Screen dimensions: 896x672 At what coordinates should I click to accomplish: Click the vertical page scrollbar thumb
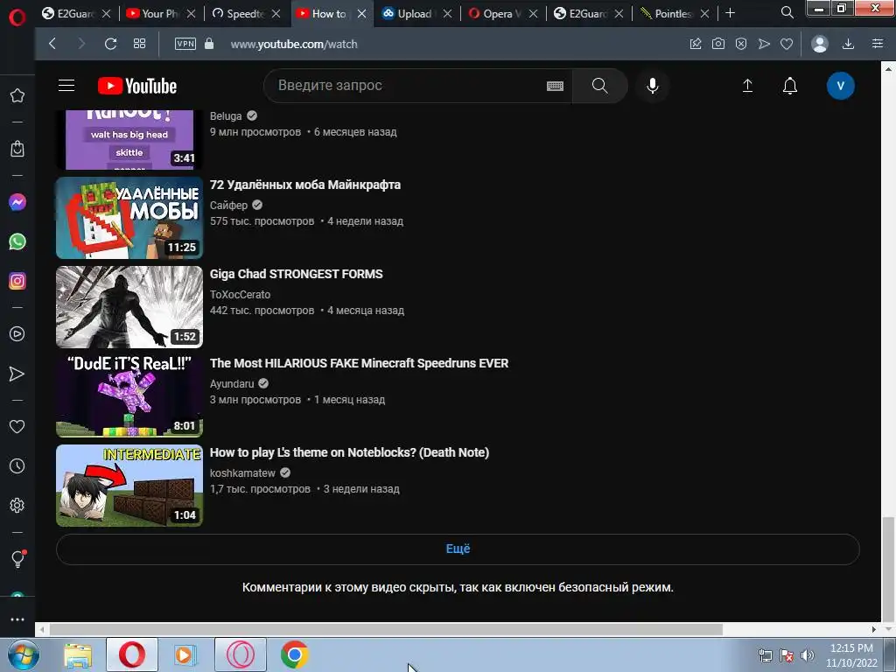(x=887, y=567)
